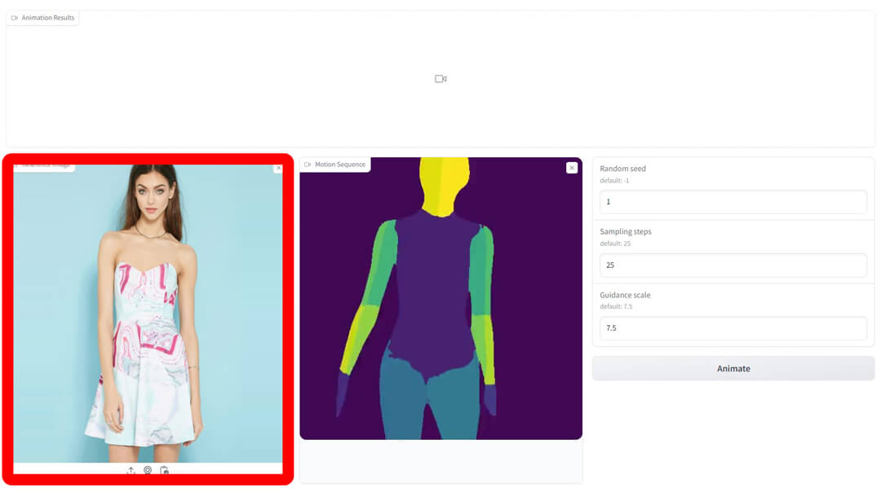Click the webcam capture icon below reference image
This screenshot has width=881, height=492.
tap(148, 470)
